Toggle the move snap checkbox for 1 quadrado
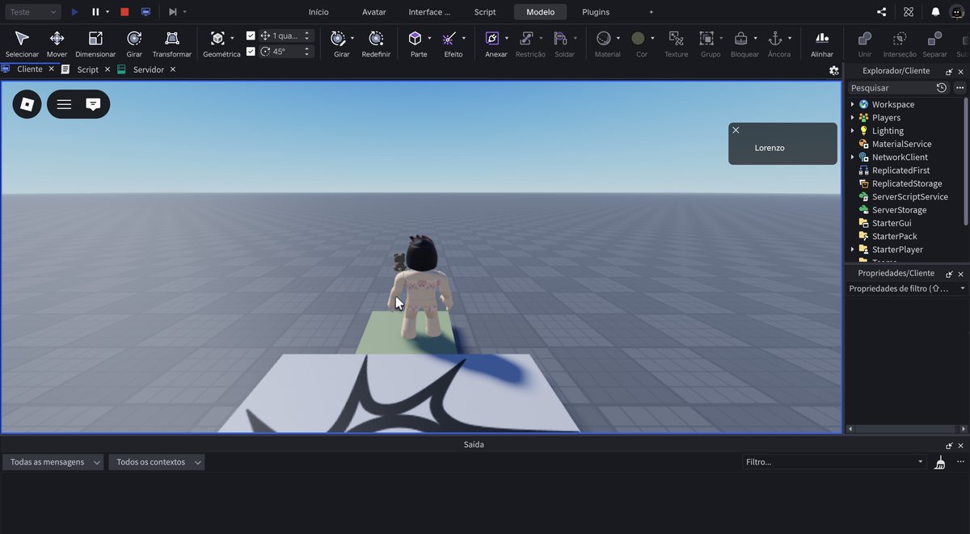The image size is (970, 534). 251,36
